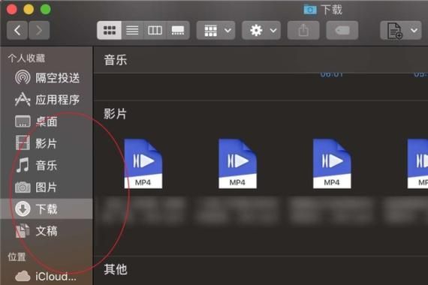
Task: Switch to list view
Action: click(x=132, y=30)
